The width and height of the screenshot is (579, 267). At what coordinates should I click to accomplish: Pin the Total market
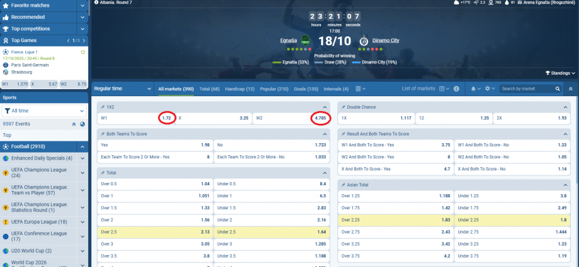103,173
